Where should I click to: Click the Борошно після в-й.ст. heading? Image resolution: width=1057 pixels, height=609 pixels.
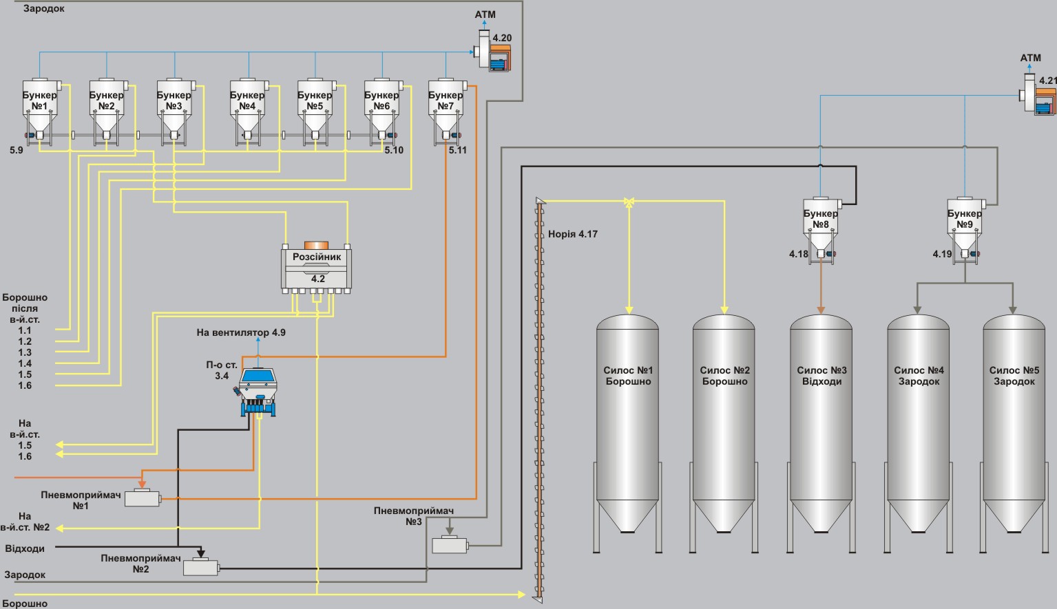point(25,309)
